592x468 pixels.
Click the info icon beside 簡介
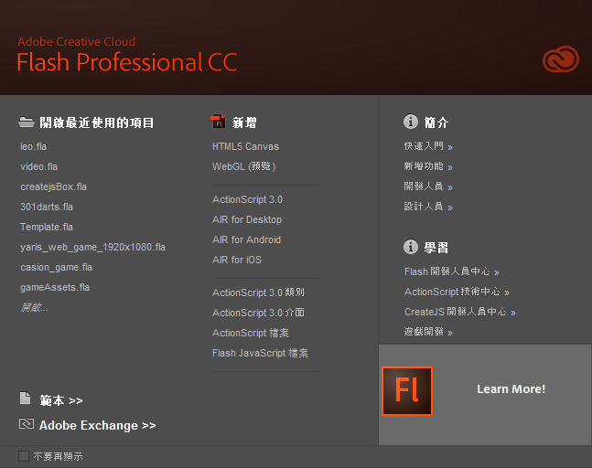(x=411, y=122)
